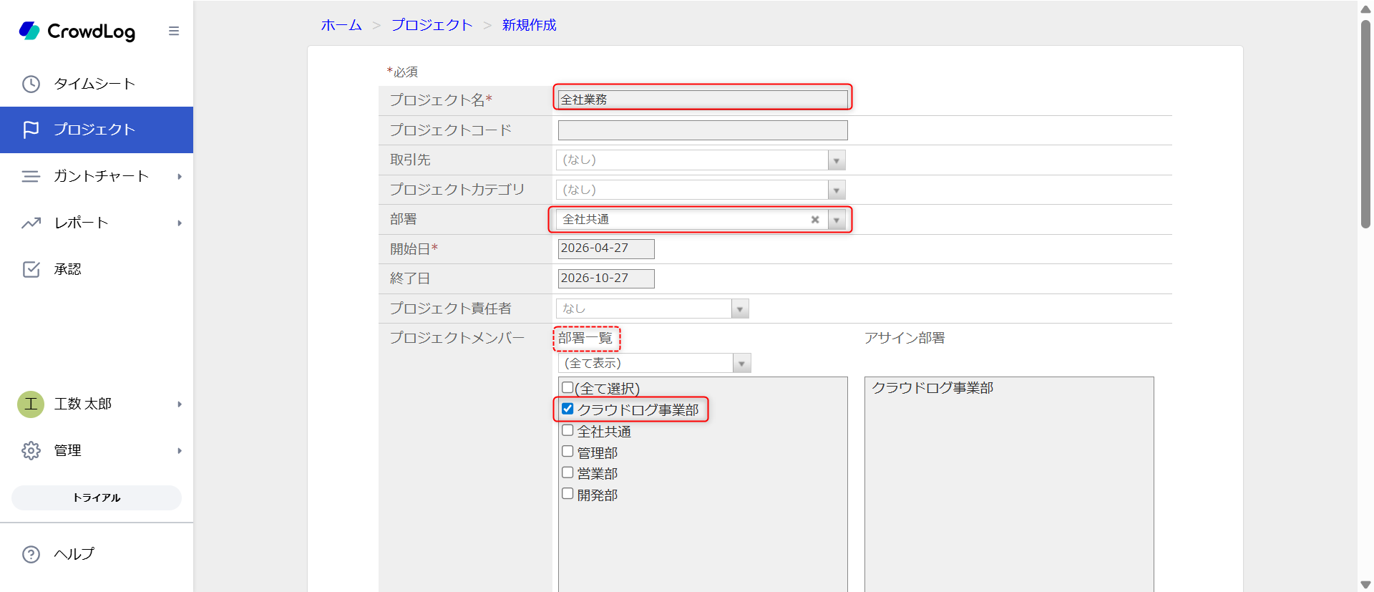1374x592 pixels.
Task: Clear the 全社共通 department selection
Action: pos(814,220)
